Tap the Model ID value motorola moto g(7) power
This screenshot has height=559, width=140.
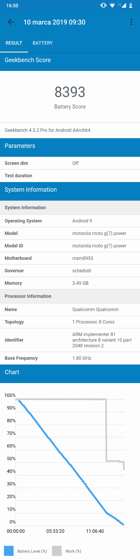pos(99,246)
